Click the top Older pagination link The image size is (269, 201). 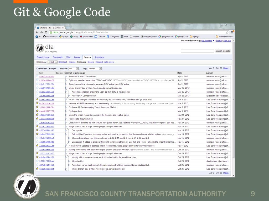pos(226,68)
